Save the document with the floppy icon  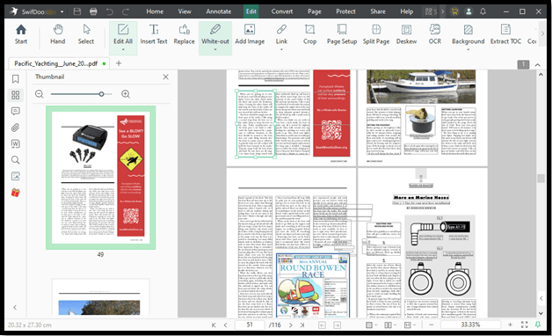(77, 11)
